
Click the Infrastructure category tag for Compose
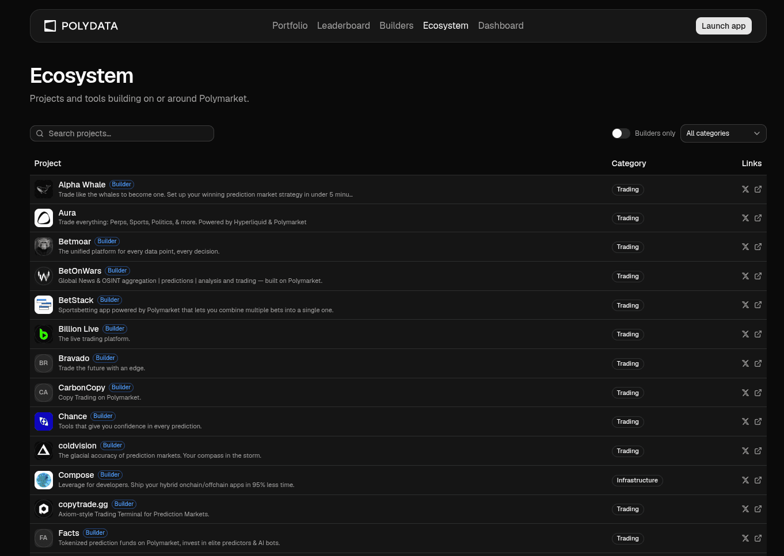(x=637, y=480)
